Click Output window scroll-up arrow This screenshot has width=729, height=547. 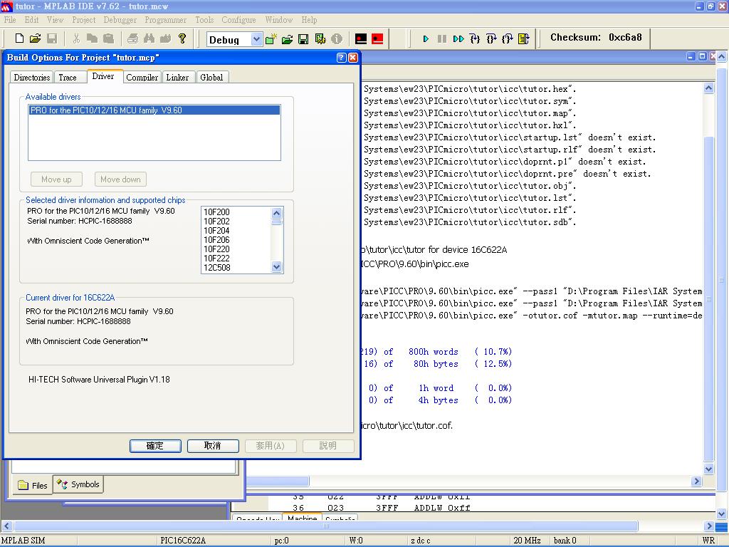click(708, 88)
